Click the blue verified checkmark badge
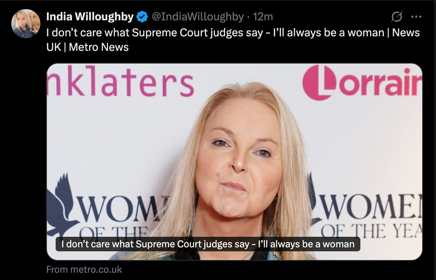This screenshot has height=280, width=436. tap(142, 17)
